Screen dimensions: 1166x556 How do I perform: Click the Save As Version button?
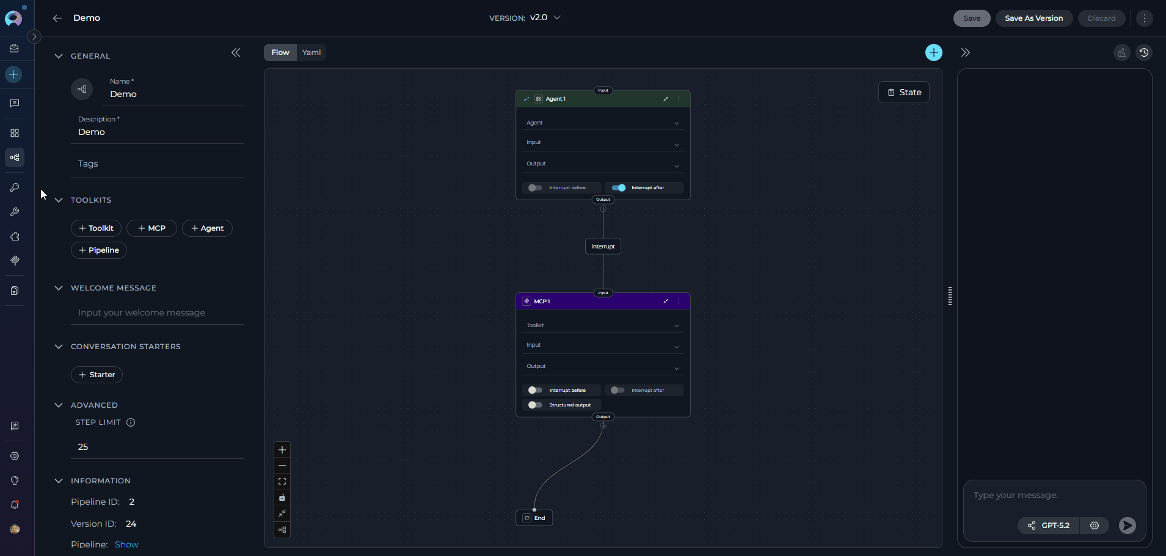1033,18
